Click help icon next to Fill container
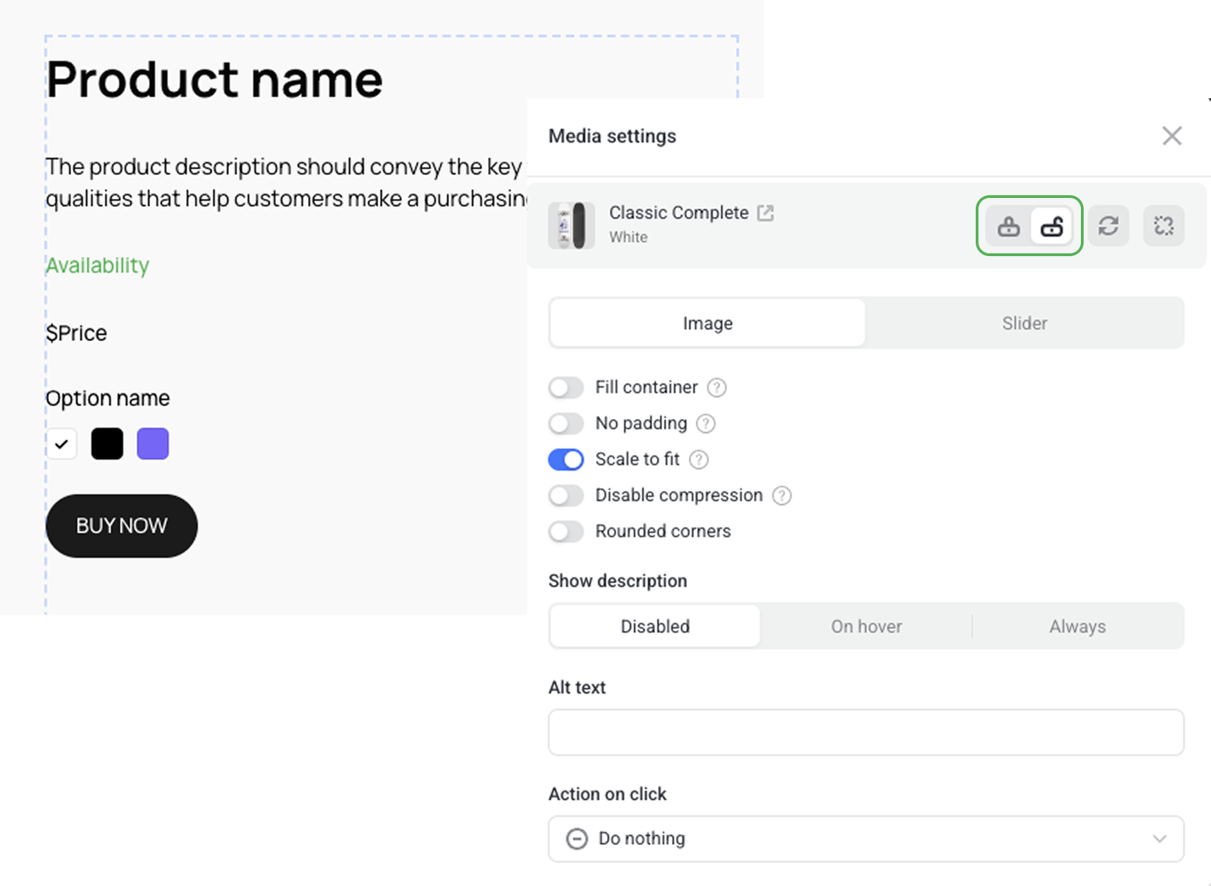Viewport: 1211px width, 886px height. 717,388
